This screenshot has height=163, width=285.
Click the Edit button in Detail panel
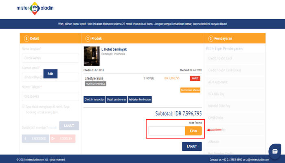[x=50, y=74]
